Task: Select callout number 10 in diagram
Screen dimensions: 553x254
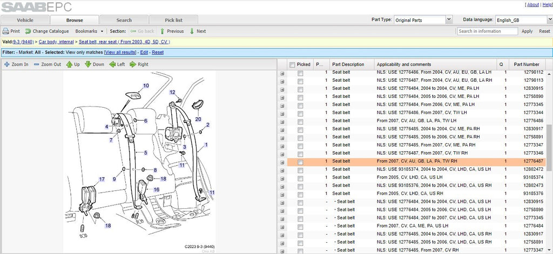Action: (146, 86)
